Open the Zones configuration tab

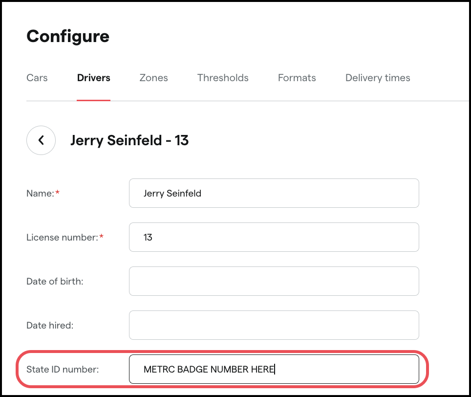tap(153, 78)
